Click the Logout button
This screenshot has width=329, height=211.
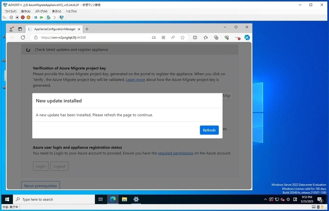tap(59, 166)
